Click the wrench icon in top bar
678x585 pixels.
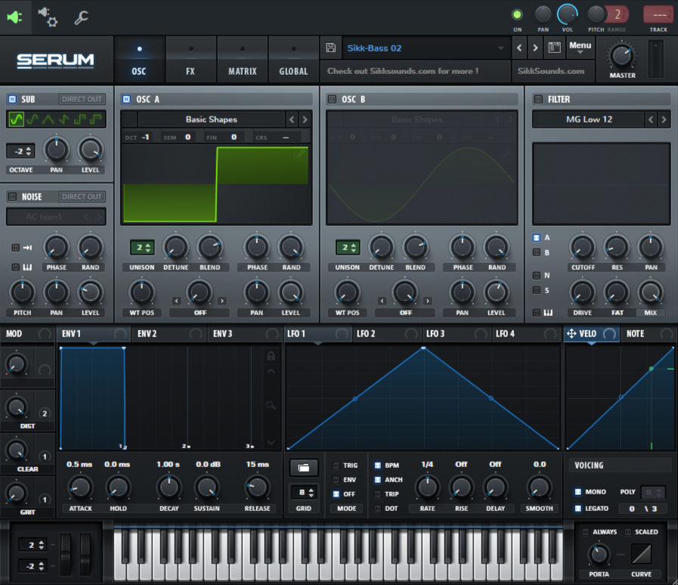[81, 17]
